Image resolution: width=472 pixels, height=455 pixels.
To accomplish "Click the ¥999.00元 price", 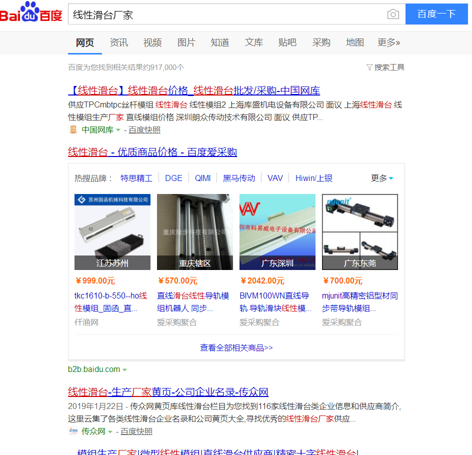I will point(95,281).
